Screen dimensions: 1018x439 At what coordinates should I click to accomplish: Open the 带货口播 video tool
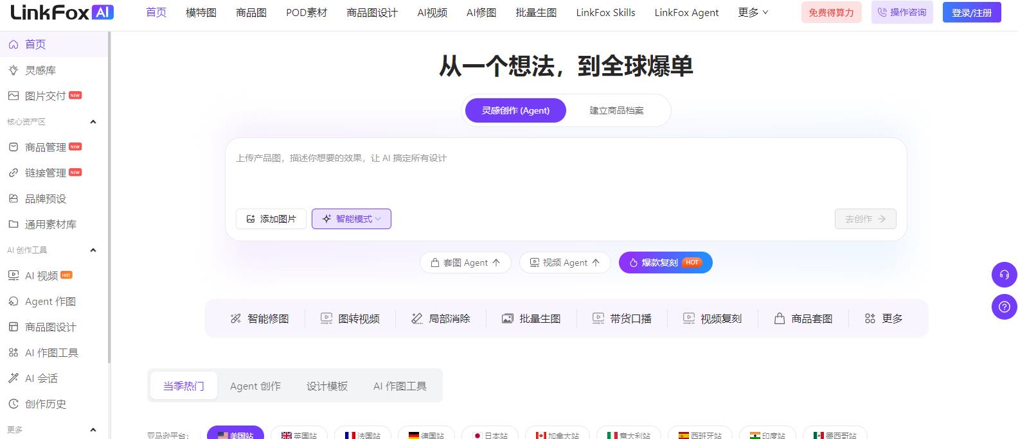point(622,318)
